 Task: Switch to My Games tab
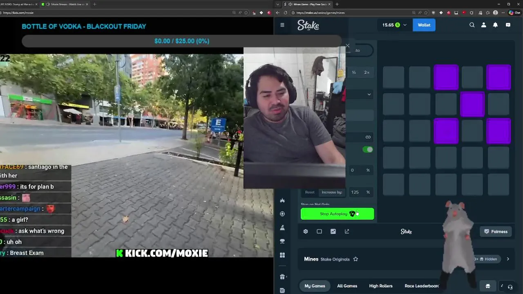(315, 286)
